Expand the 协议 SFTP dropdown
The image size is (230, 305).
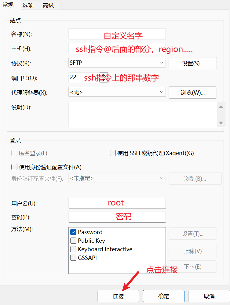117,63
